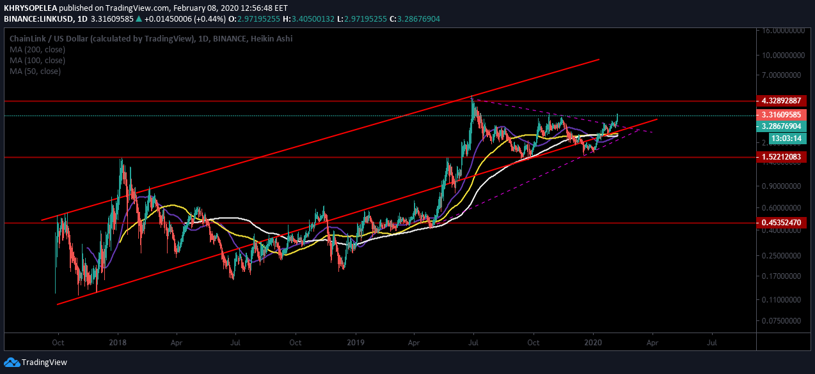815x374 pixels.
Task: Click the 3.28676904 green price label
Action: [781, 126]
